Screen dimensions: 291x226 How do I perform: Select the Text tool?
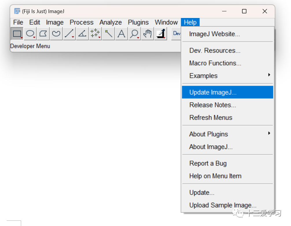[121, 34]
